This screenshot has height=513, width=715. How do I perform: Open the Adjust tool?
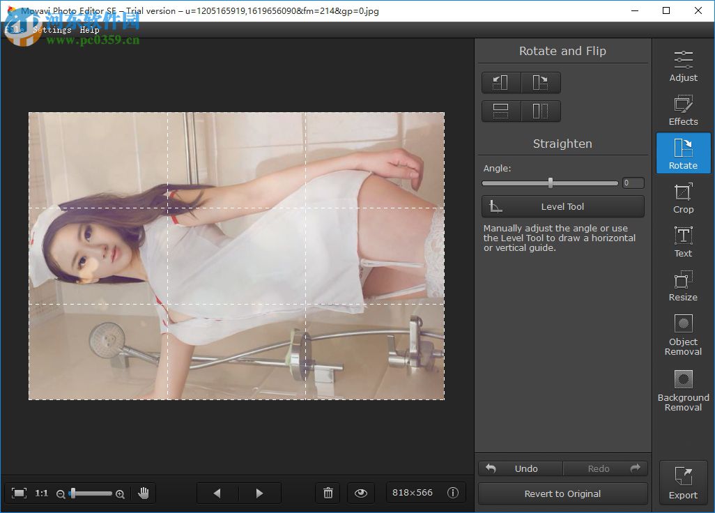[683, 66]
